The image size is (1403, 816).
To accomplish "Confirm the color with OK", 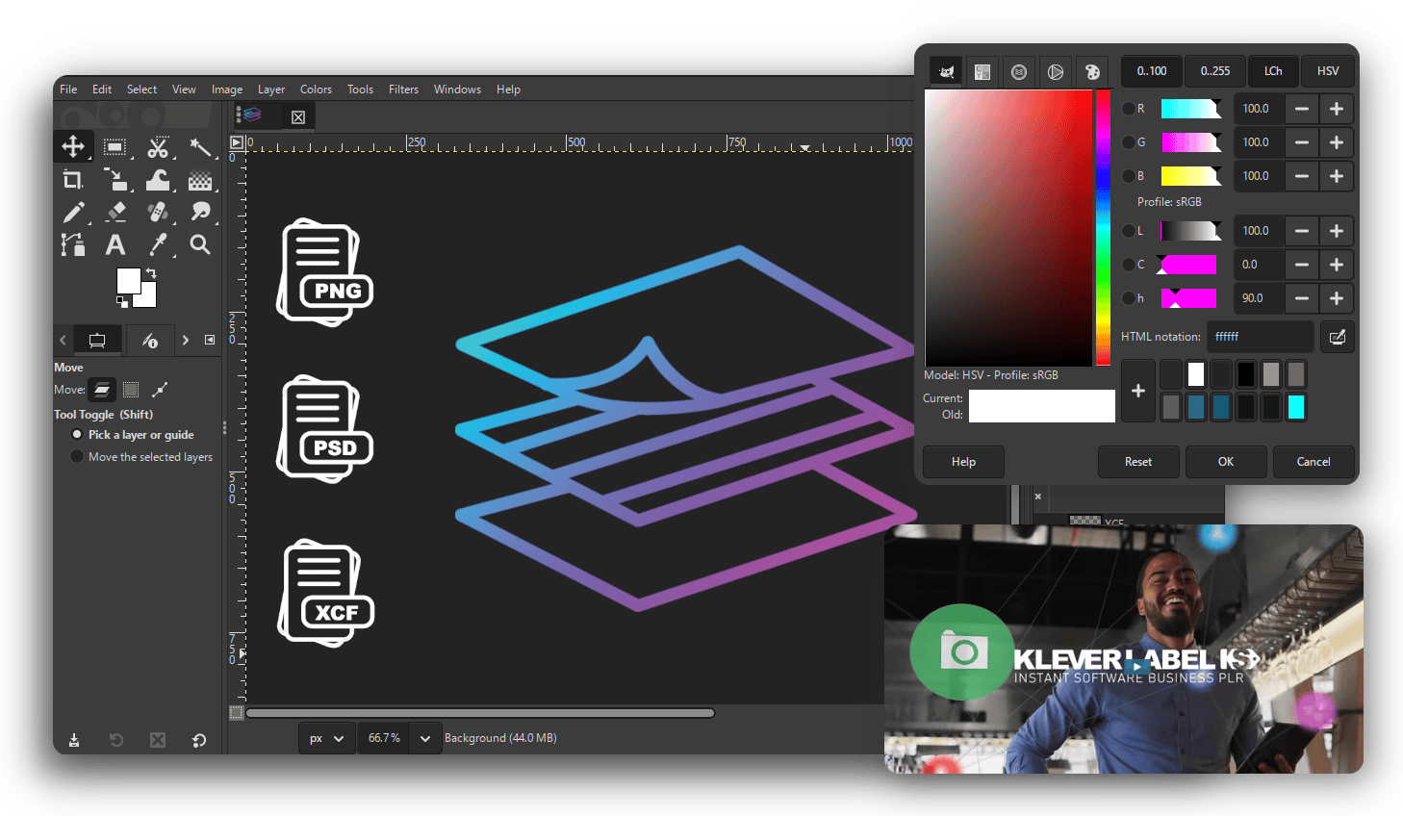I will 1225,462.
